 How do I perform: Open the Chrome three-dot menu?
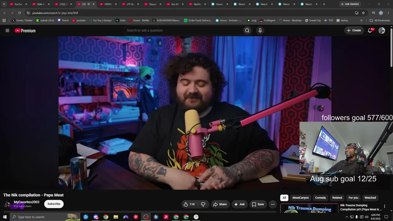click(x=388, y=13)
